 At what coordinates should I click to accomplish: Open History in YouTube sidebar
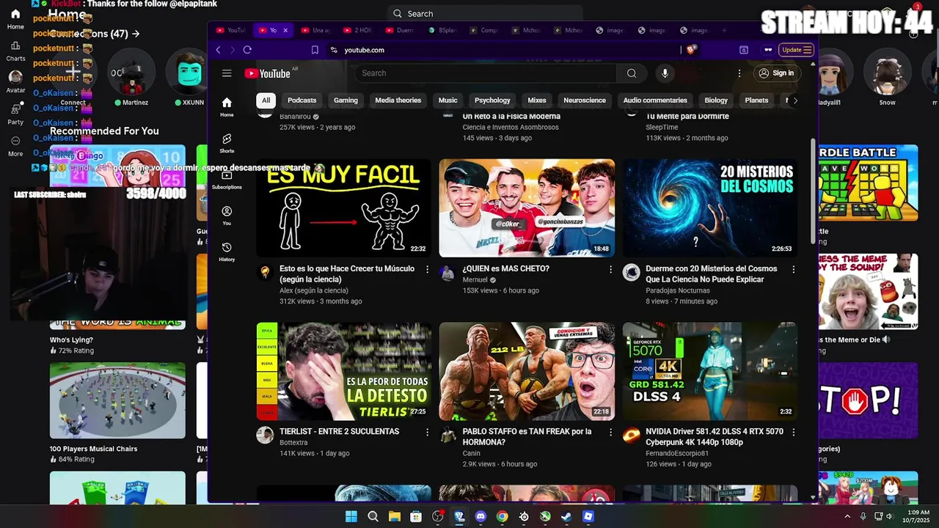tap(227, 252)
